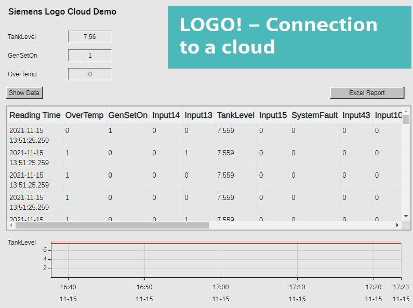The image size is (413, 308).
Task: Click the TankLevel chart label
Action: pos(22,243)
